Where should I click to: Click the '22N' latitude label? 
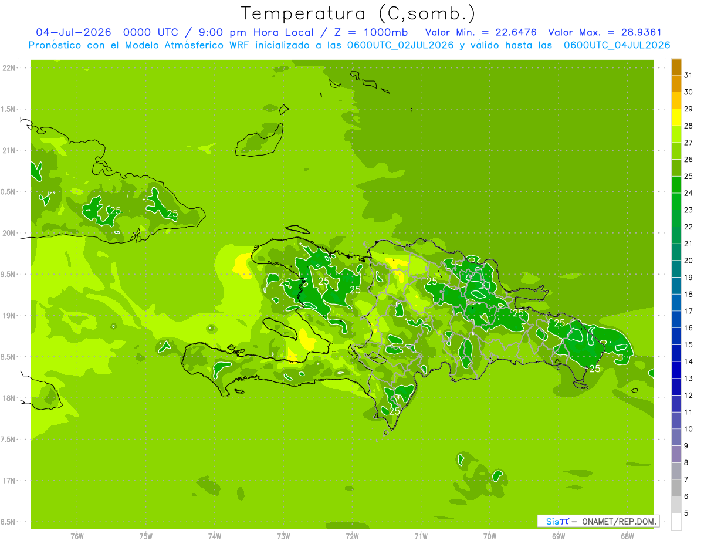[x=8, y=68]
